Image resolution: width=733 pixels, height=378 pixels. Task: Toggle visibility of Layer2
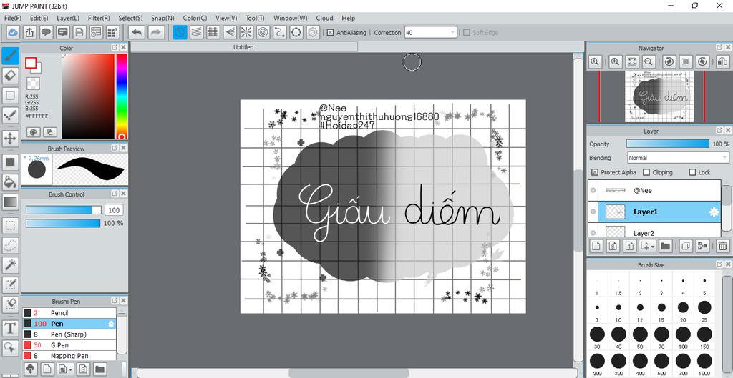click(593, 232)
